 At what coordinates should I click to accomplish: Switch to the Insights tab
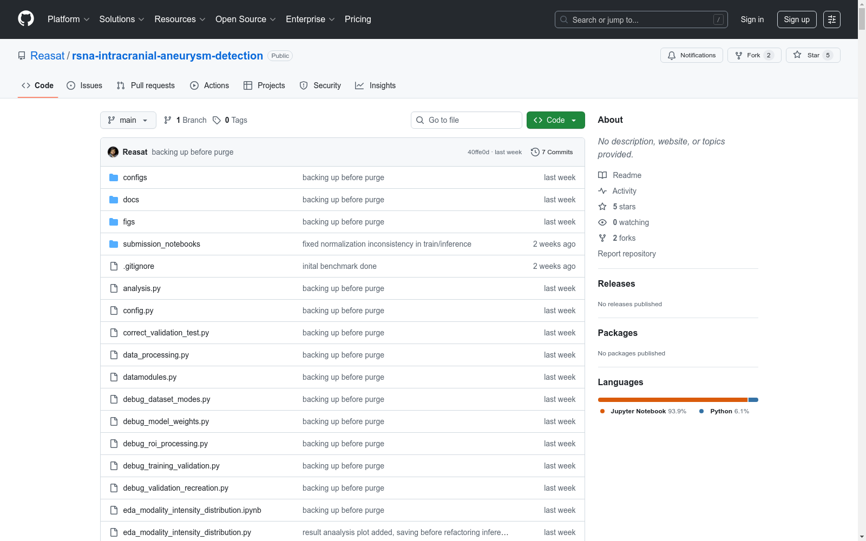pos(376,85)
